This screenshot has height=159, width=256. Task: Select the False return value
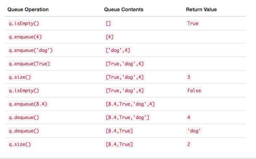click(194, 90)
